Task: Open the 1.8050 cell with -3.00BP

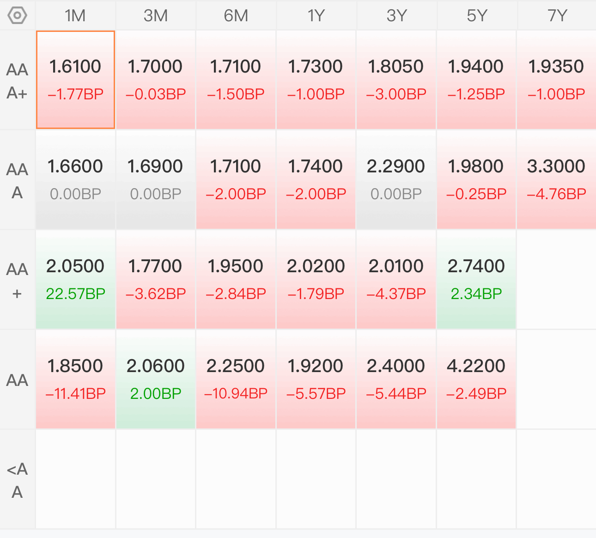Action: point(396,80)
